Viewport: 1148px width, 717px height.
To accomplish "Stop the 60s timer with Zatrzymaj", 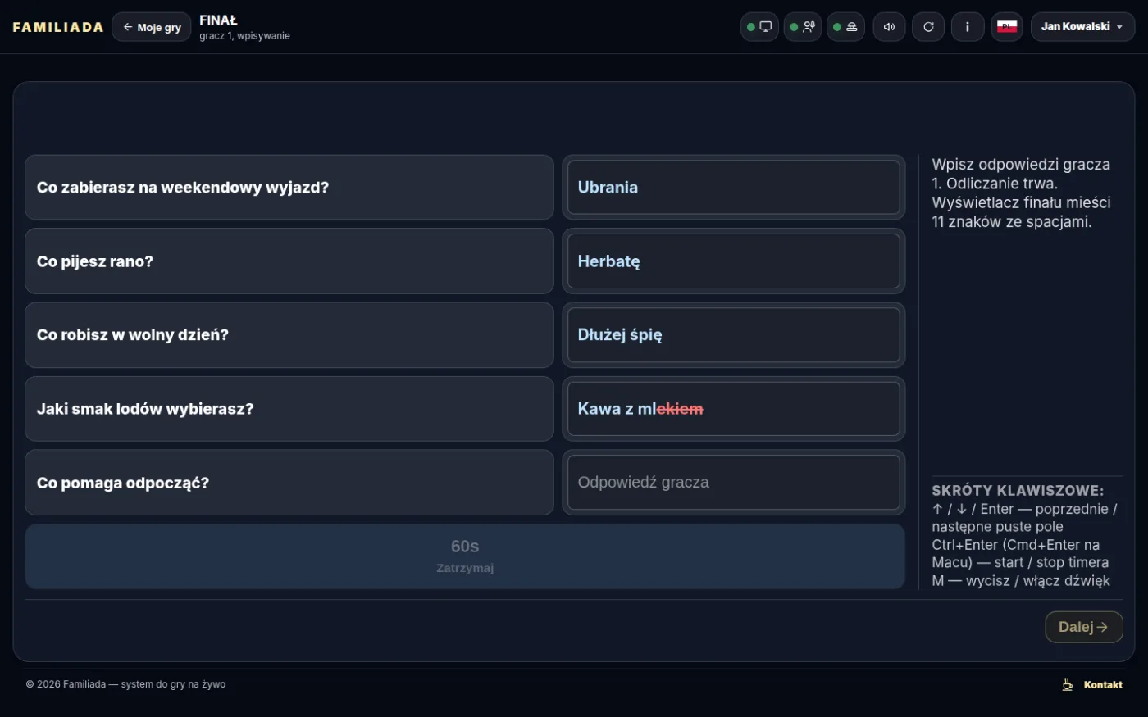I will pos(465,556).
